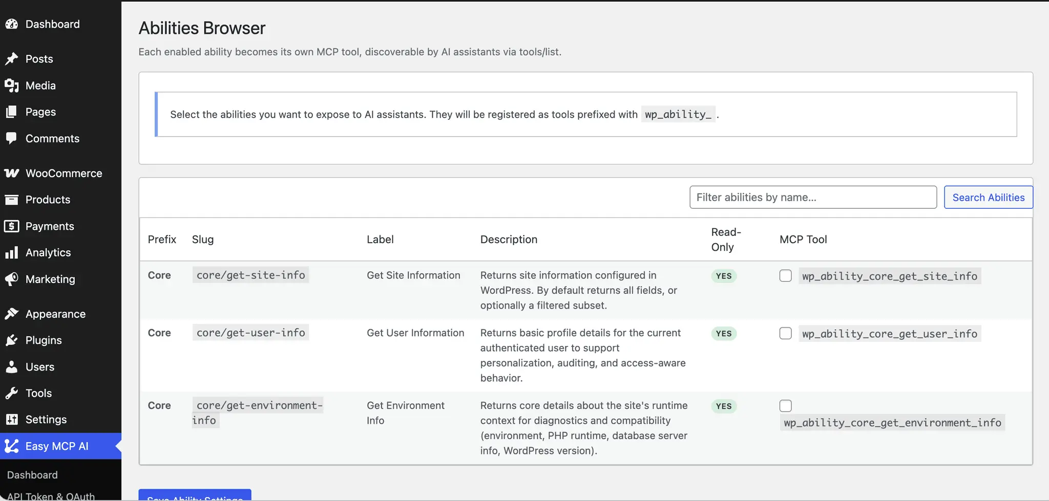
Task: Open the Easy MCP AI Dashboard submenu link
Action: click(32, 475)
